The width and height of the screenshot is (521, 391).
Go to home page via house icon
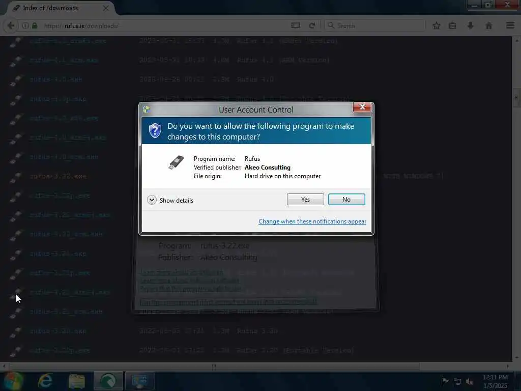click(489, 25)
